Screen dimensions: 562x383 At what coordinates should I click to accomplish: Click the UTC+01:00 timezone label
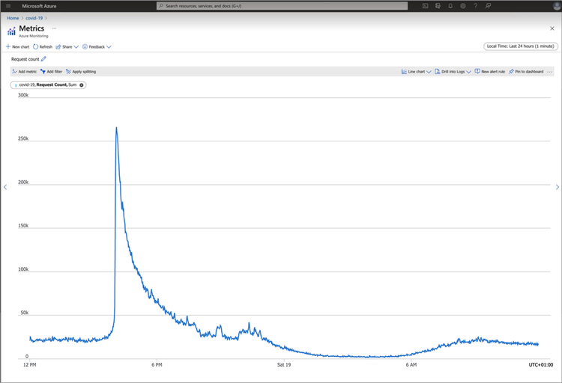(541, 365)
